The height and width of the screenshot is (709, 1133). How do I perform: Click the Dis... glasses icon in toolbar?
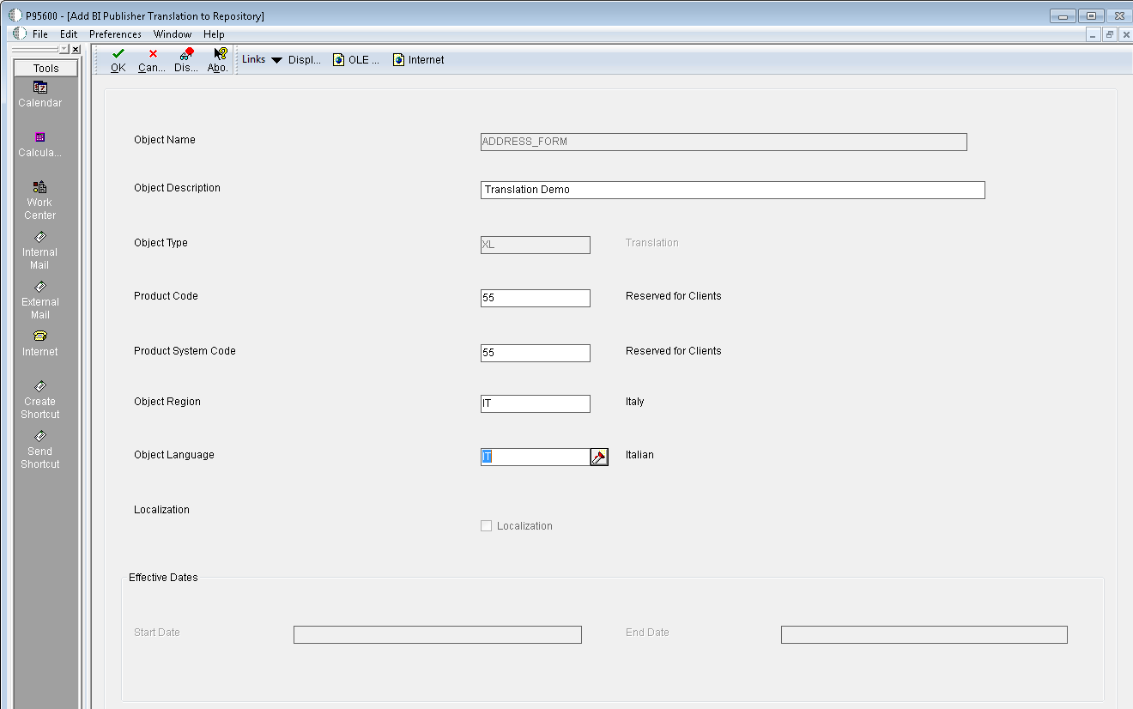pos(186,59)
